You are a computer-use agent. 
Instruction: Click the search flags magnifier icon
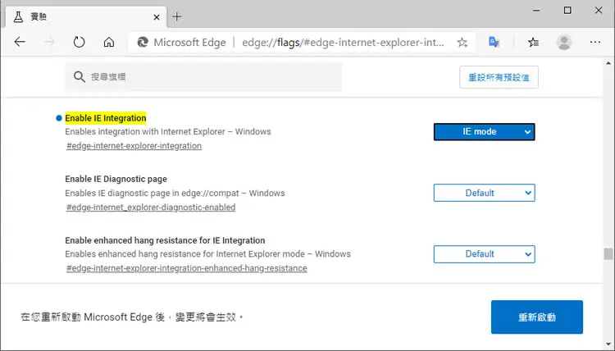coord(80,77)
